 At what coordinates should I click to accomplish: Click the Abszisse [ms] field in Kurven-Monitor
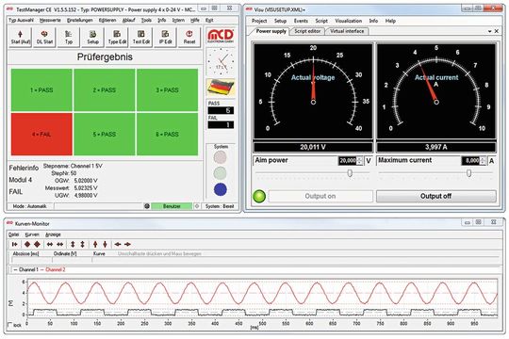(x=32, y=260)
